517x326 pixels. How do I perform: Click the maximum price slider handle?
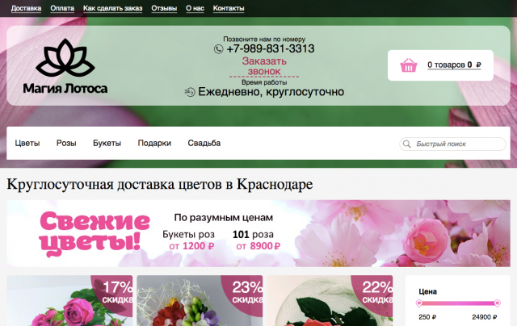click(498, 303)
